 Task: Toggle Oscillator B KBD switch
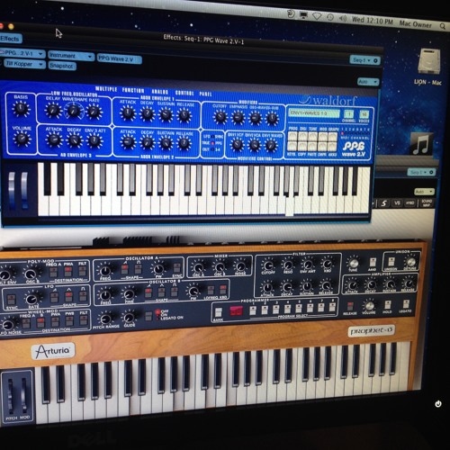pyautogui.click(x=223, y=290)
